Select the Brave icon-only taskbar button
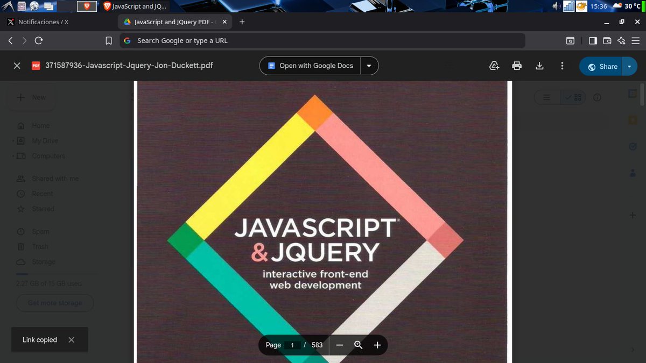Image resolution: width=646 pixels, height=363 pixels. pyautogui.click(x=87, y=6)
